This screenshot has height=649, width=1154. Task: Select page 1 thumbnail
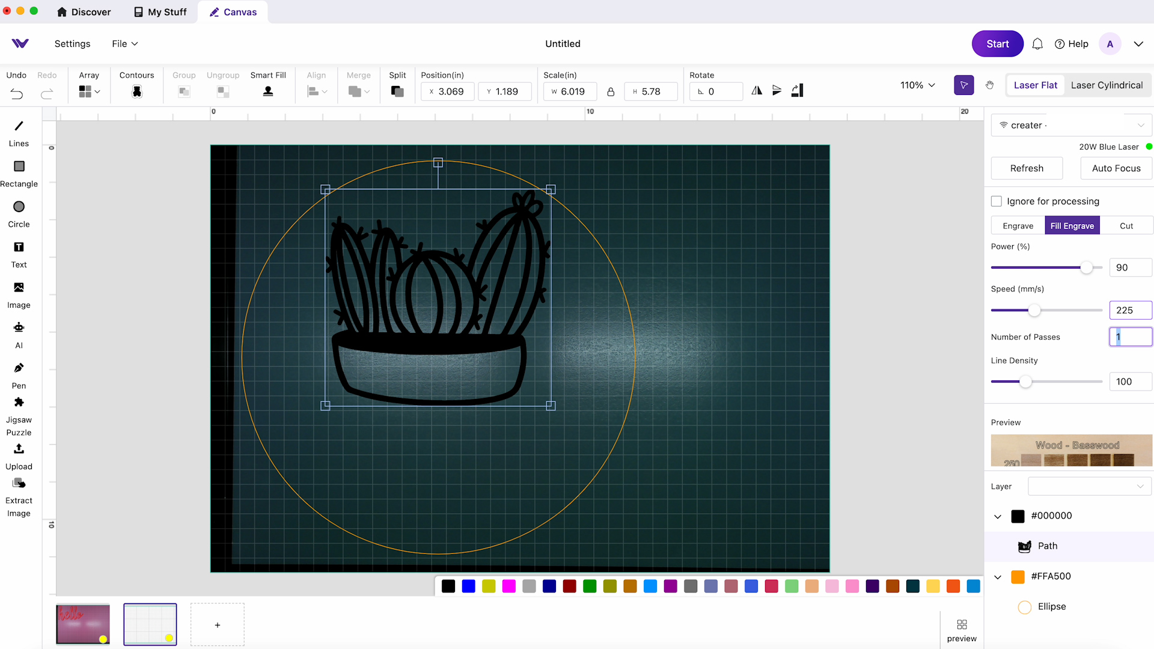click(83, 624)
